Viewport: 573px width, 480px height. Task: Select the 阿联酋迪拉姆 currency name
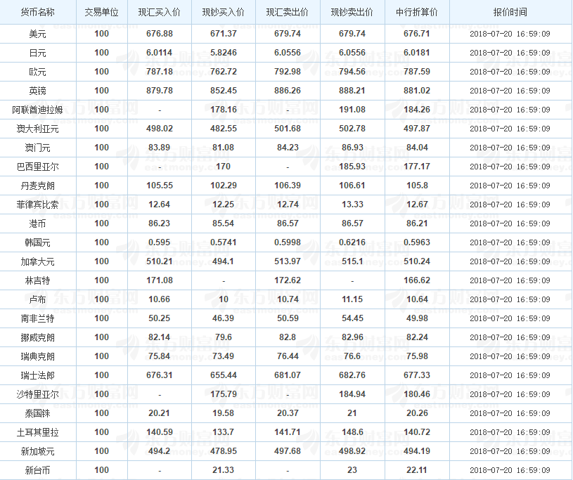(38, 110)
